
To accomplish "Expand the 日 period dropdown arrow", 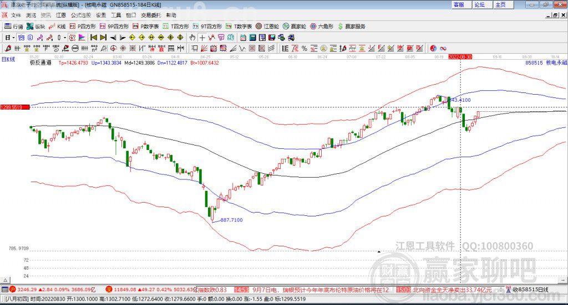I will (13, 38).
